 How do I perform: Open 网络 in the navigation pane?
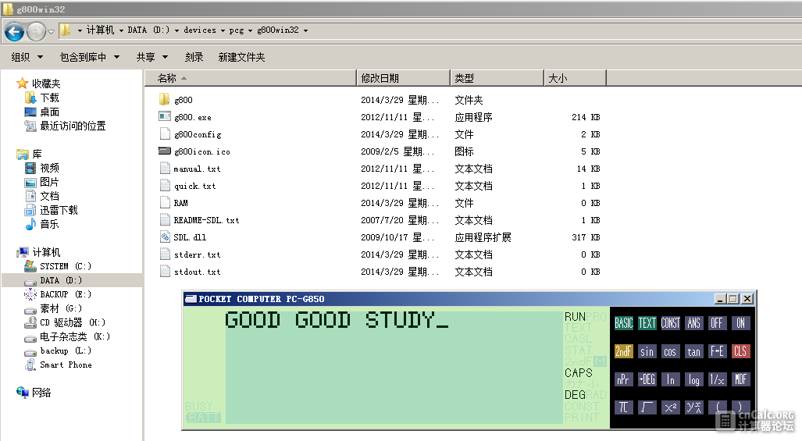point(41,393)
